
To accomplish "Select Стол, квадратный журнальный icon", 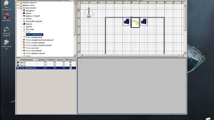I will click(24, 40).
